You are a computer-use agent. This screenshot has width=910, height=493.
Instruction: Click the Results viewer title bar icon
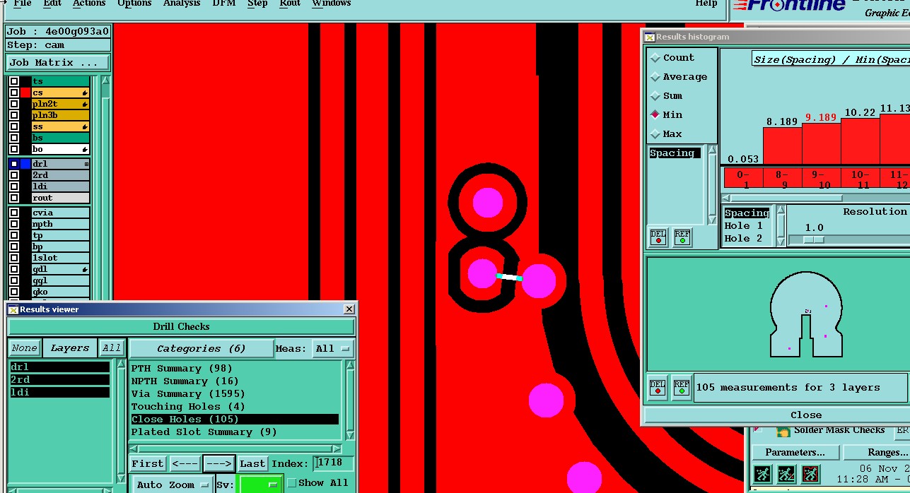13,309
